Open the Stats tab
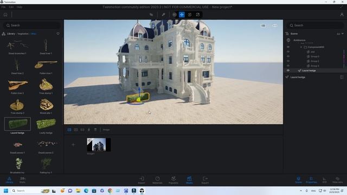Screen dimensions: 347x195 click(x=22, y=180)
